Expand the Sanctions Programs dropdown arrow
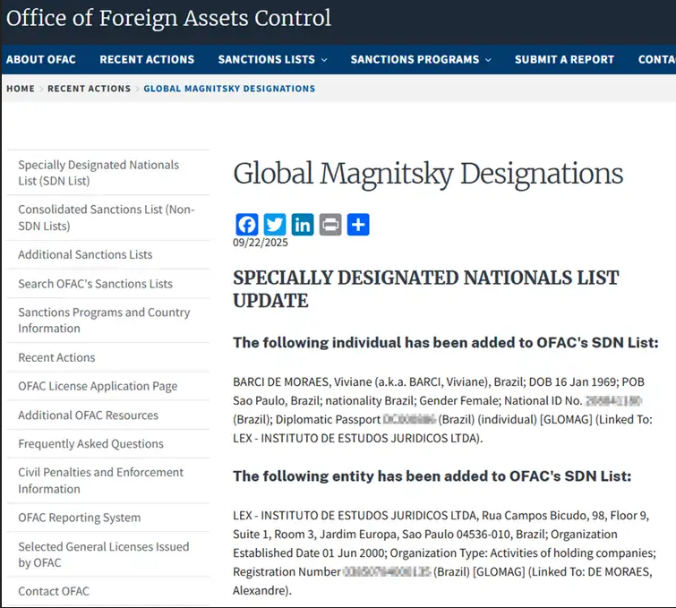The image size is (676, 608). (488, 60)
